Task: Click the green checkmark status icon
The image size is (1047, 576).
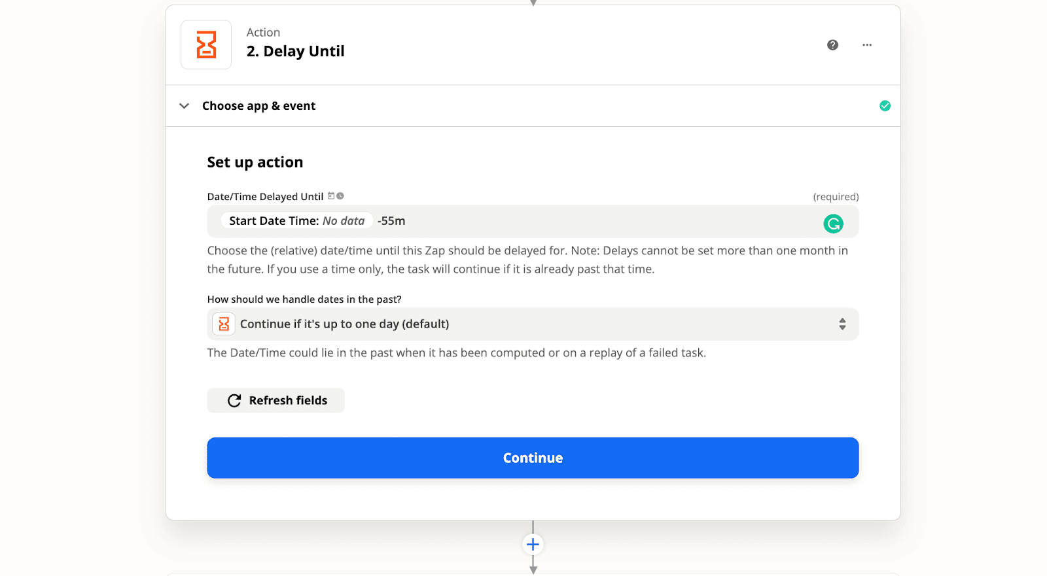Action: click(x=885, y=106)
